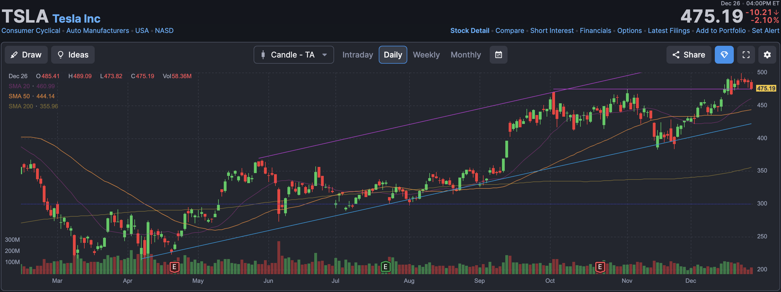Open Financials page
Viewport: 781px width, 292px height.
pos(596,31)
